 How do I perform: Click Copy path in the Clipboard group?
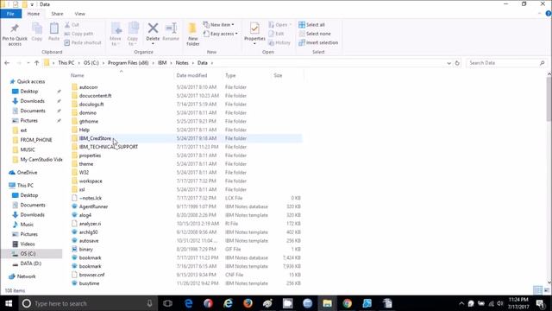[x=78, y=34]
